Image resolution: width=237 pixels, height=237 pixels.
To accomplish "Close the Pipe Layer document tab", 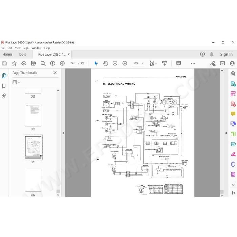I will coord(69,54).
